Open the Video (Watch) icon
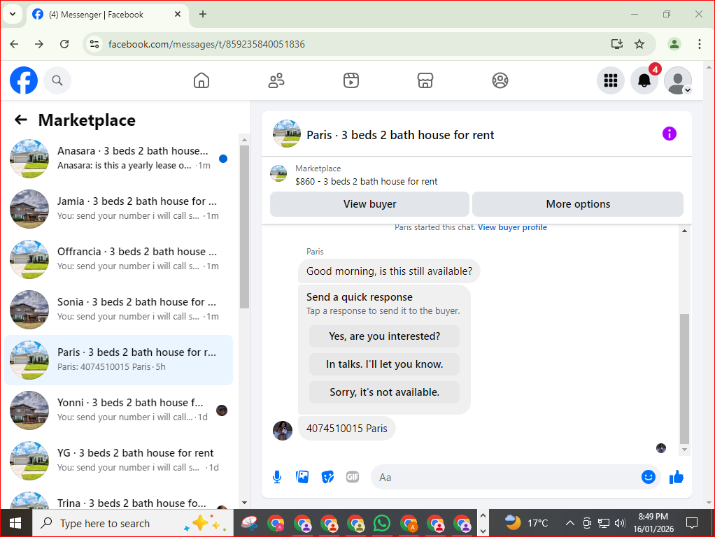The image size is (715, 537). click(x=351, y=80)
